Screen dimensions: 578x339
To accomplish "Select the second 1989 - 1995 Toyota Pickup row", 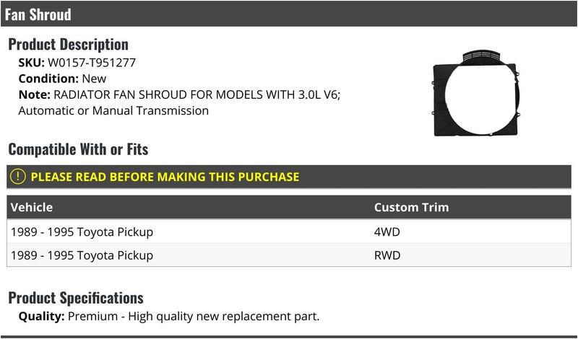I will pos(289,255).
